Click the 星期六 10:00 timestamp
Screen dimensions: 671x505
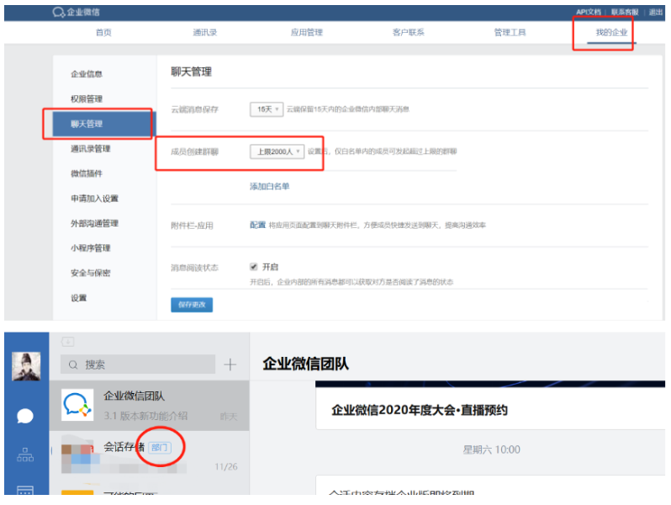[x=491, y=449]
